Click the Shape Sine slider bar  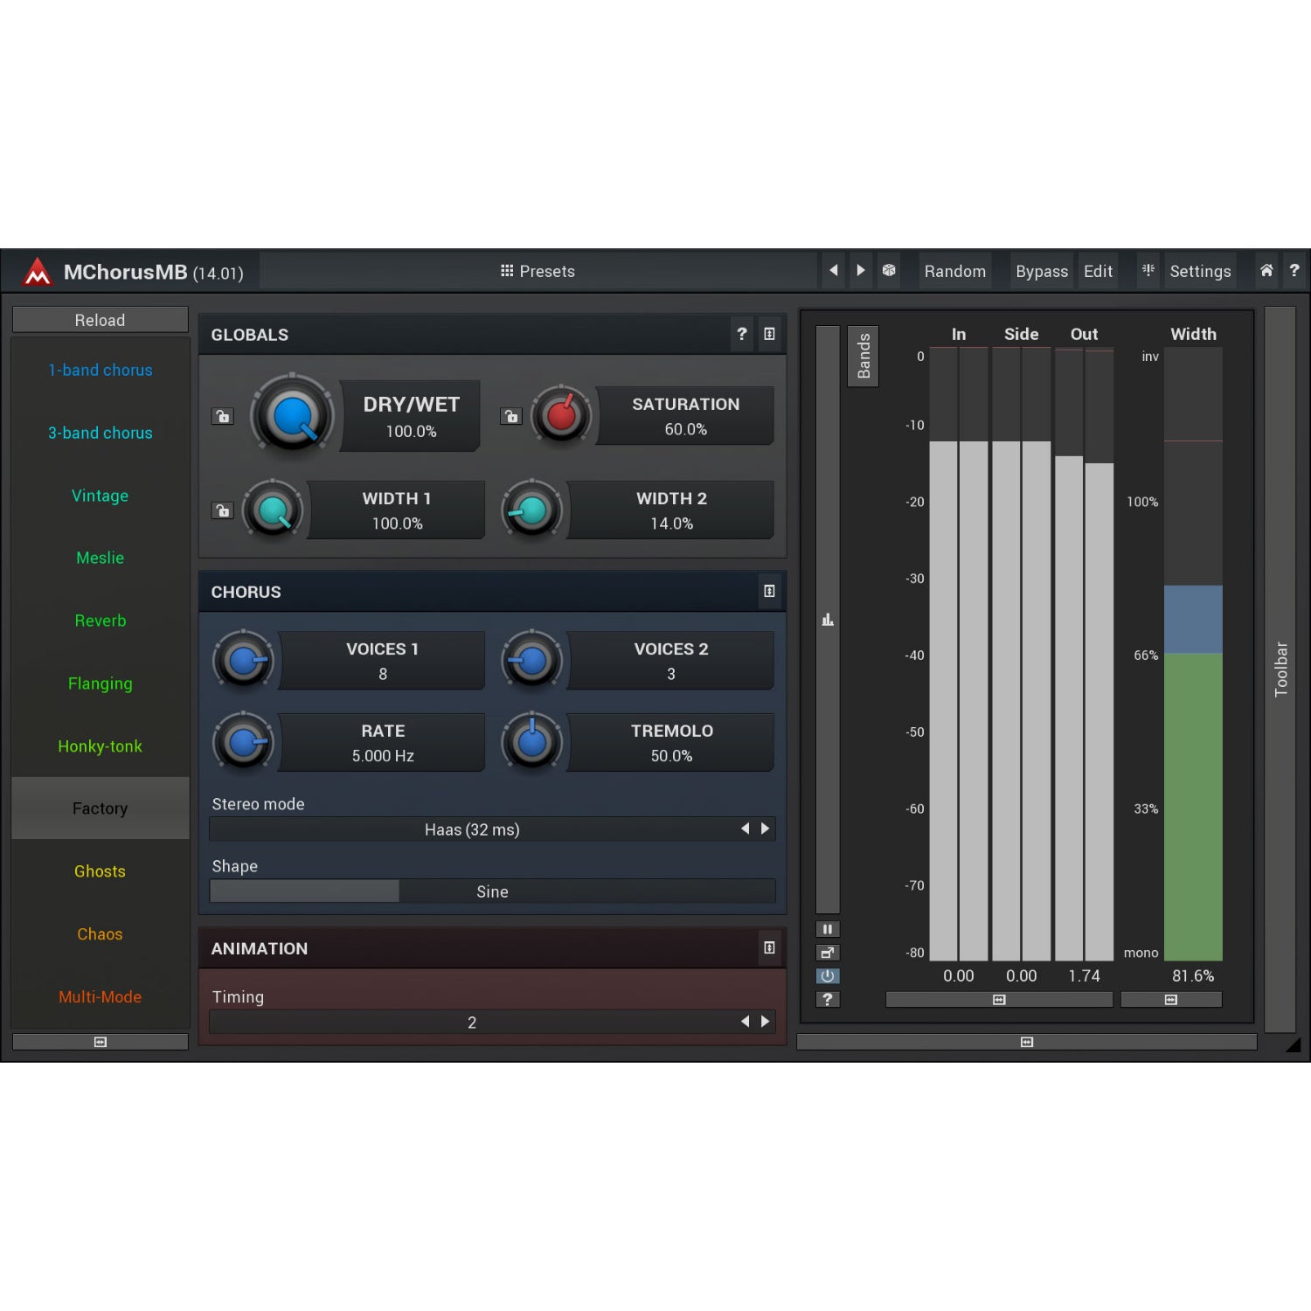pos(493,891)
